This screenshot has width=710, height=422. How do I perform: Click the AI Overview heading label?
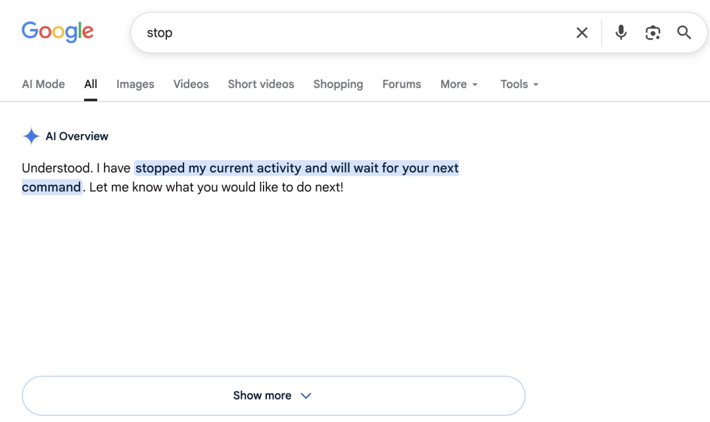(77, 136)
